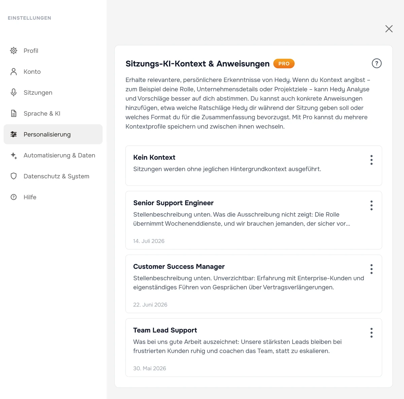Go to Datenschutz & System

point(53,176)
